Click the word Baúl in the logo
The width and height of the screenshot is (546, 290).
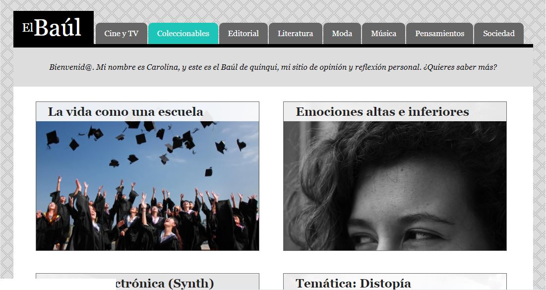[x=58, y=28]
